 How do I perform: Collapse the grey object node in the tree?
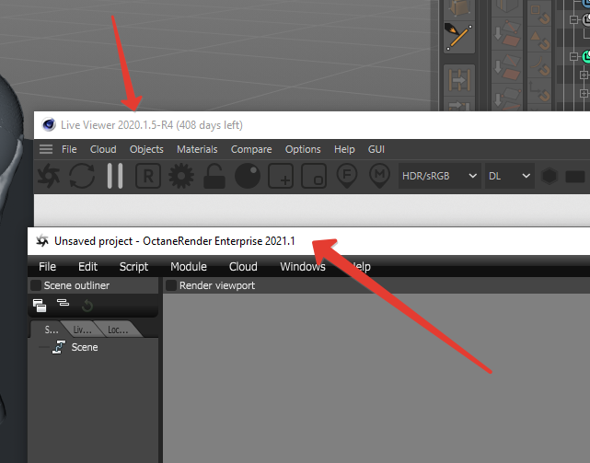tap(573, 19)
